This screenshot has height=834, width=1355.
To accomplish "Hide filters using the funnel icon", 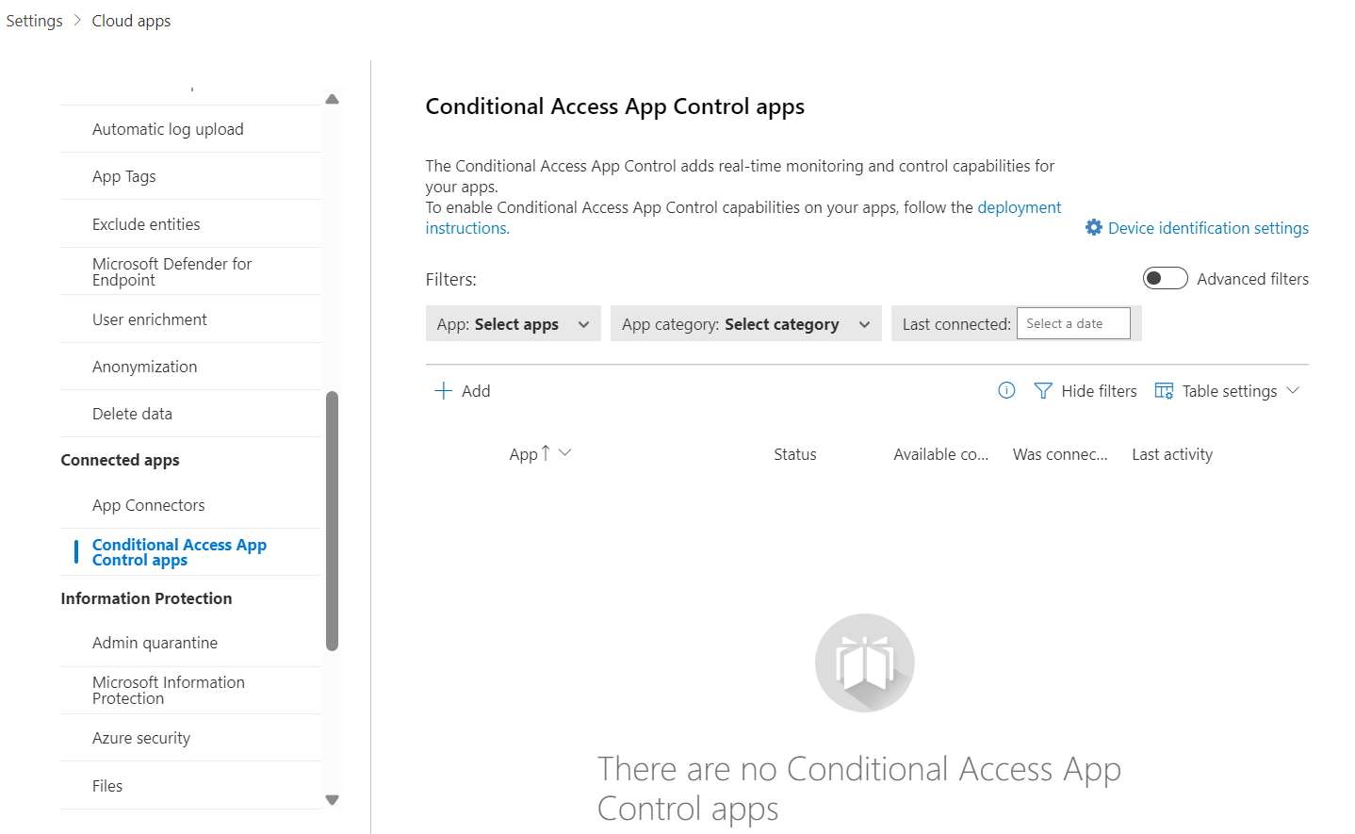I will coord(1043,389).
